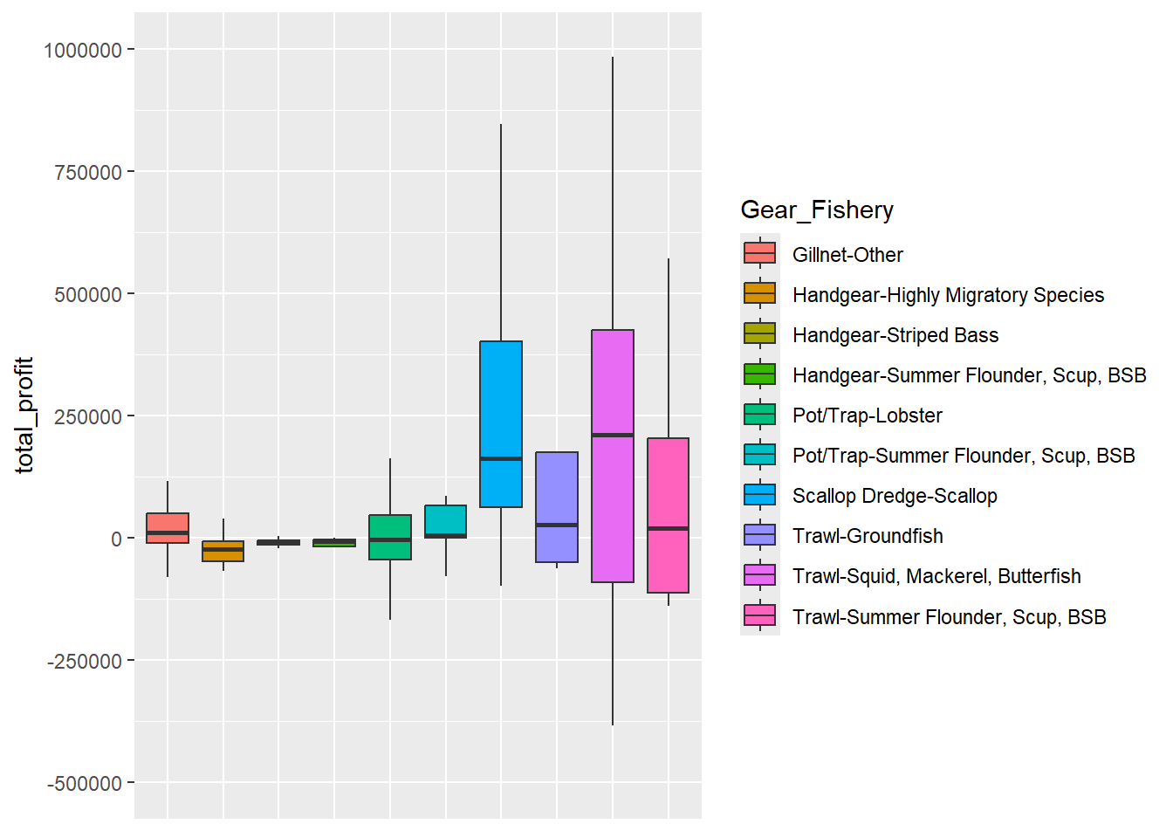Click the Trawl-Squid, Mackerel, Butterfish legend key
The height and width of the screenshot is (838, 1173).
(759, 575)
